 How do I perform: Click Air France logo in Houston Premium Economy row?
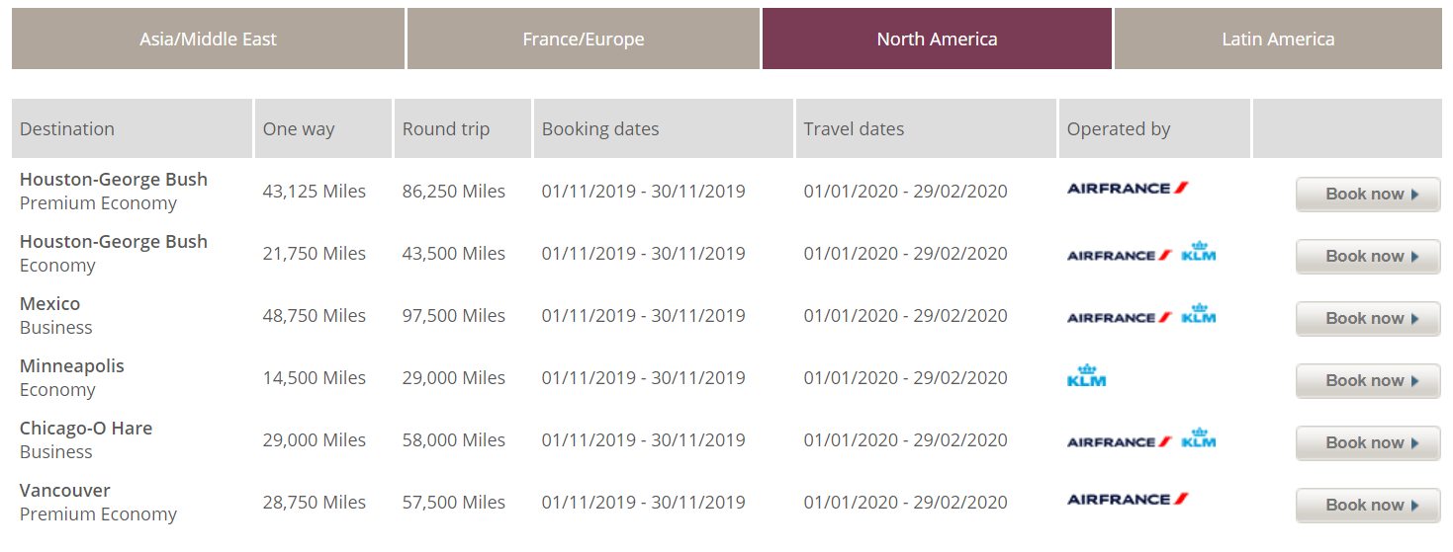point(1127,189)
